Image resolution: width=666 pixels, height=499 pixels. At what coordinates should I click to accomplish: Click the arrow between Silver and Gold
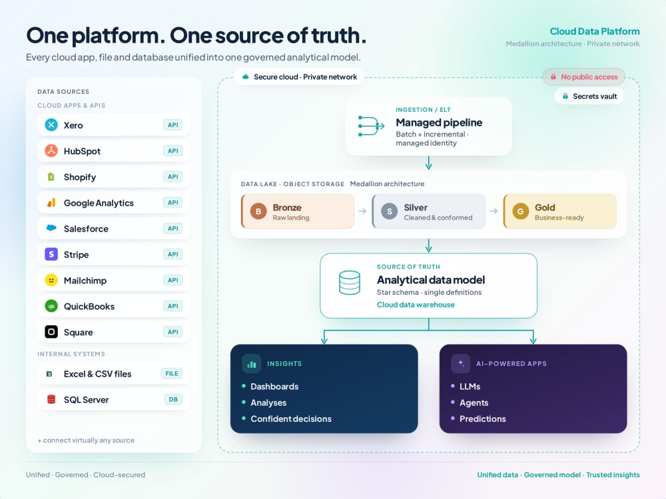point(494,211)
